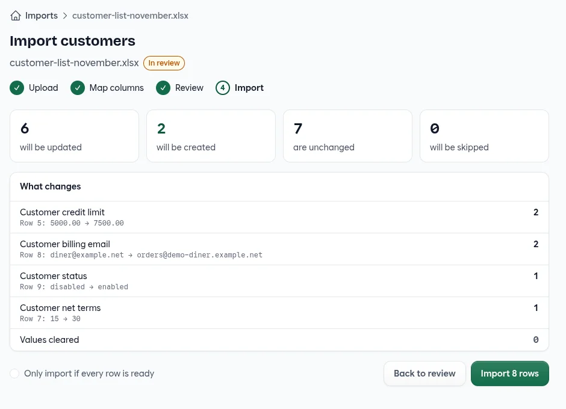Click Row 9: disabled → enabled detail
Screen dimensions: 566x409
[74, 287]
